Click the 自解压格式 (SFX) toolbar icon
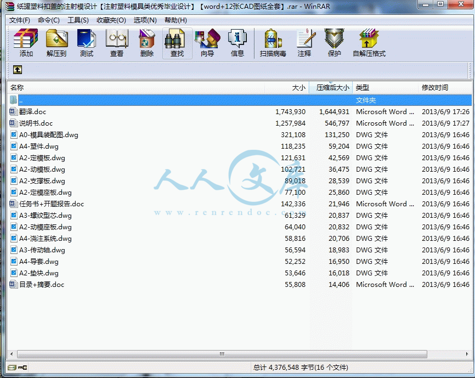 369,43
